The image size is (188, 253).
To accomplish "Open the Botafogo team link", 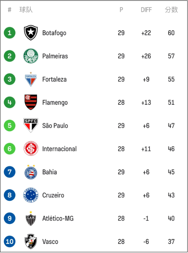I will 54,33.
